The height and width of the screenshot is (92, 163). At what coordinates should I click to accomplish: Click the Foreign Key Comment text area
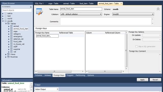(x=144, y=63)
